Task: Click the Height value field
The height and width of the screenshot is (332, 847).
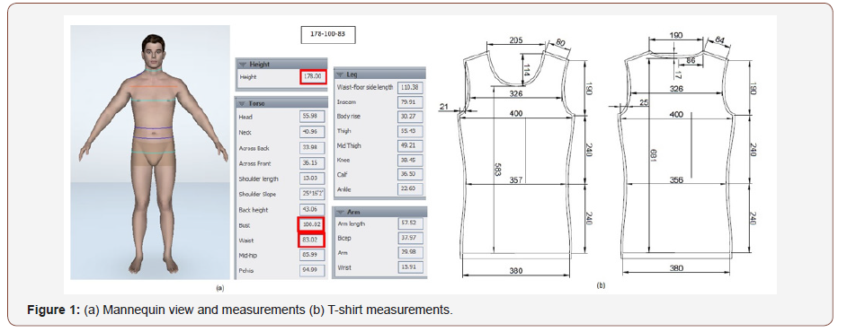Action: coord(313,77)
